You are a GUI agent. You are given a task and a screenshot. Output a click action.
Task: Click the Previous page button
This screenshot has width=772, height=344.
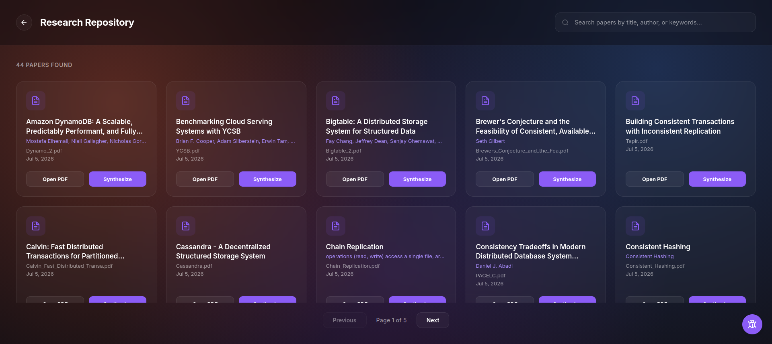[x=345, y=320]
